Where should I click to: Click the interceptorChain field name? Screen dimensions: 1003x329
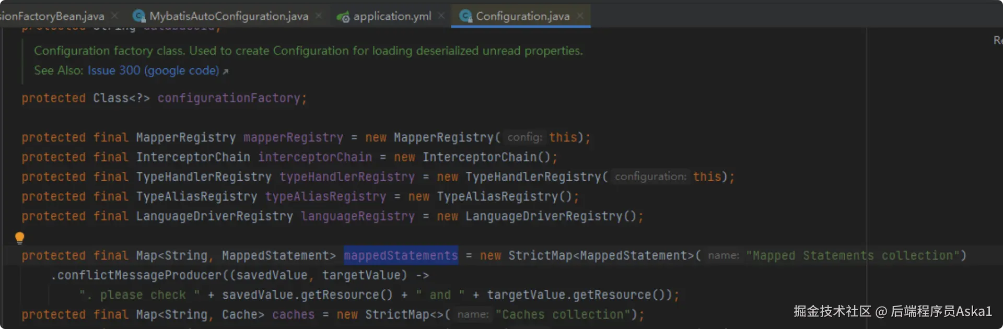[314, 157]
